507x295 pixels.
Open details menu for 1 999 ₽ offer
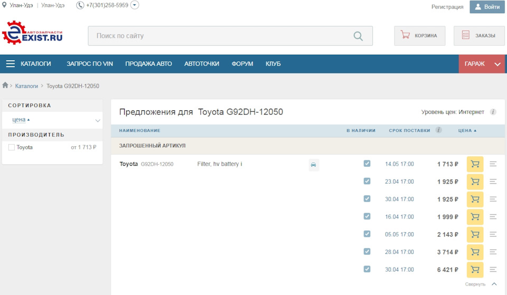click(493, 217)
